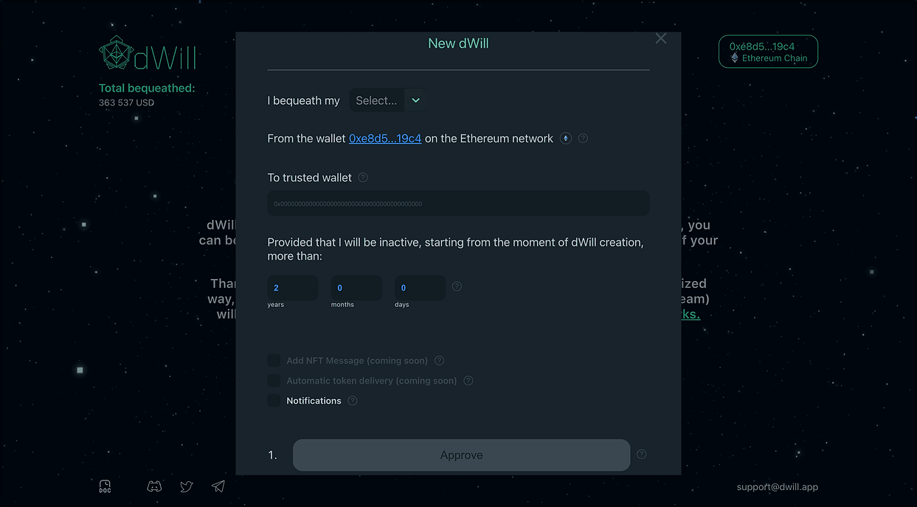Click help icon next to trusted wallet
The height and width of the screenshot is (507, 917).
363,177
